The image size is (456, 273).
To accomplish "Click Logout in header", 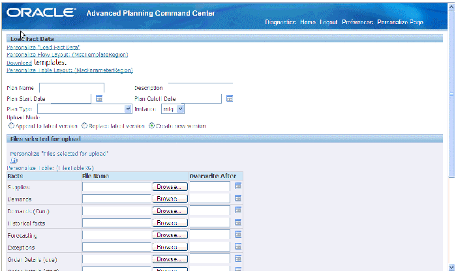I will click(328, 22).
